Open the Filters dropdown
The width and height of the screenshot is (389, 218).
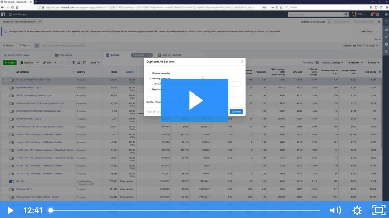[x=24, y=45]
